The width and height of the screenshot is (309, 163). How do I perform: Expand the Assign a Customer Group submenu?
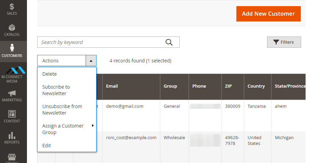tap(67, 129)
